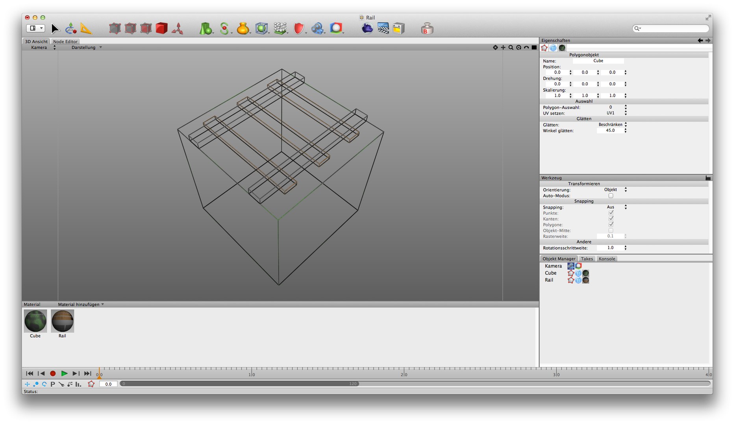Screen dimensions: 735x425
Task: Select the Cube material thumbnail
Action: coord(35,321)
